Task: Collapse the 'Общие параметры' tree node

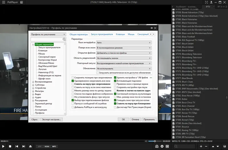Action: pos(33,45)
